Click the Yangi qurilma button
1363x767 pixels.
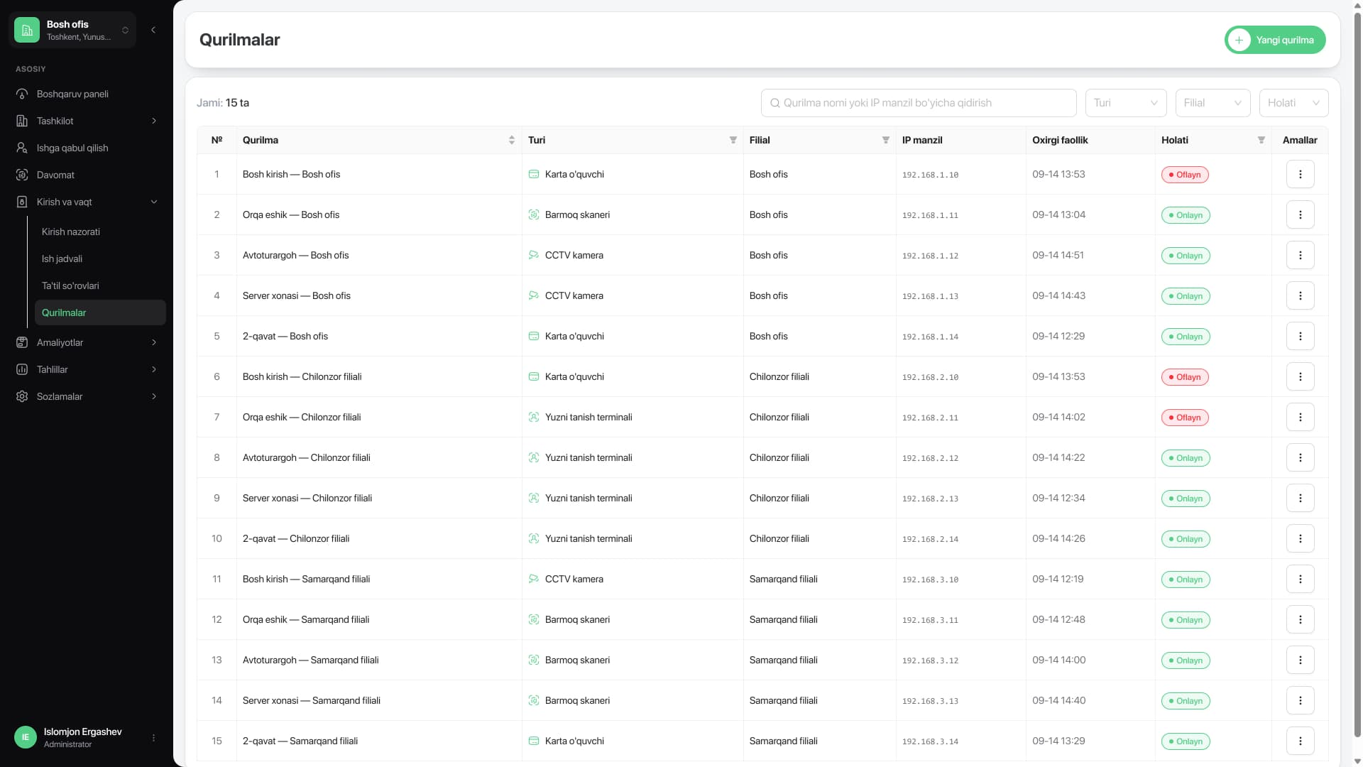pos(1275,40)
